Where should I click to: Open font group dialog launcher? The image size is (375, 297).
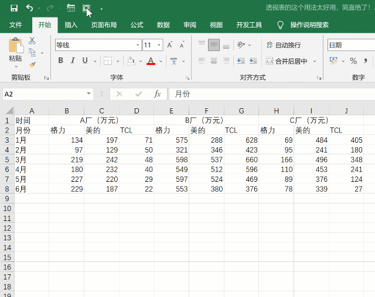[187, 78]
